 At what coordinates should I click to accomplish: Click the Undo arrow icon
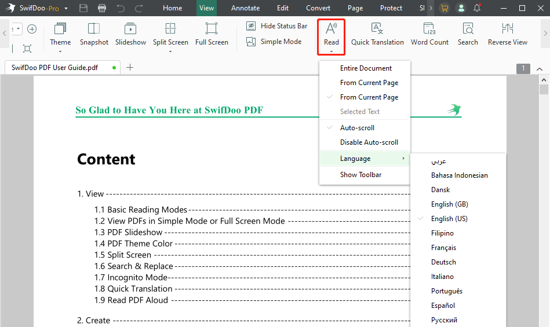121,8
